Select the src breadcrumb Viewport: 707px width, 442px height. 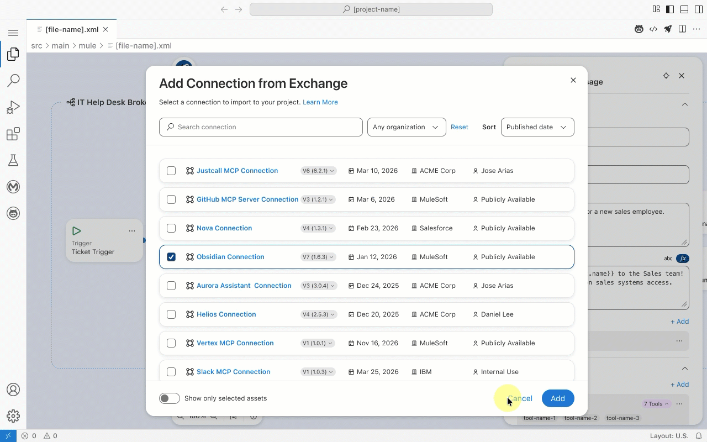tap(36, 46)
